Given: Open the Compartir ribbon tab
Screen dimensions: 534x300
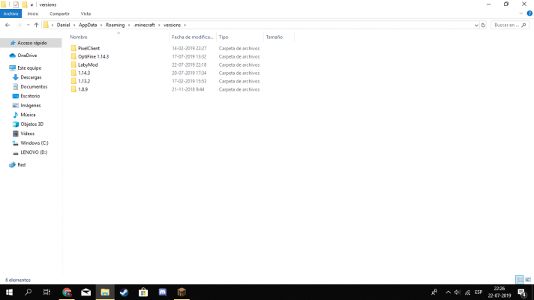Looking at the screenshot, I should [59, 13].
